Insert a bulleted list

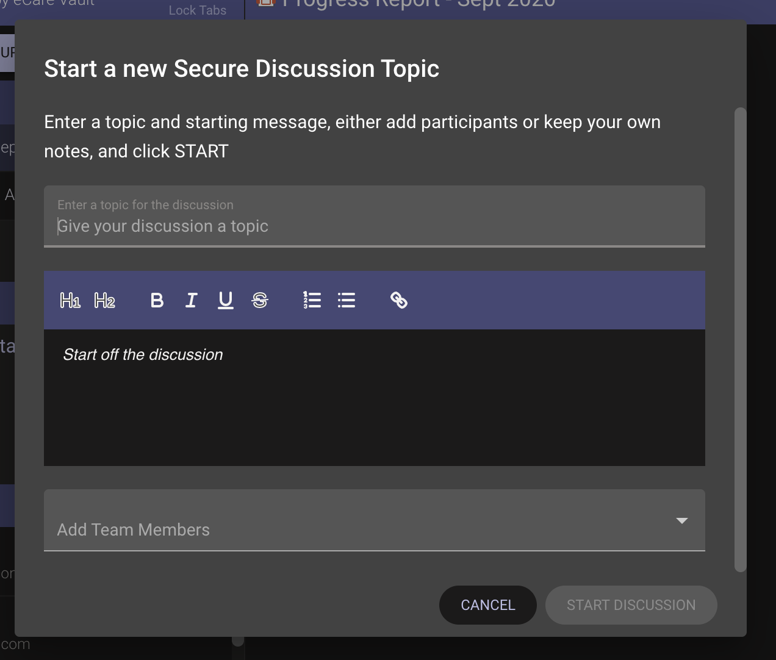[x=347, y=300]
